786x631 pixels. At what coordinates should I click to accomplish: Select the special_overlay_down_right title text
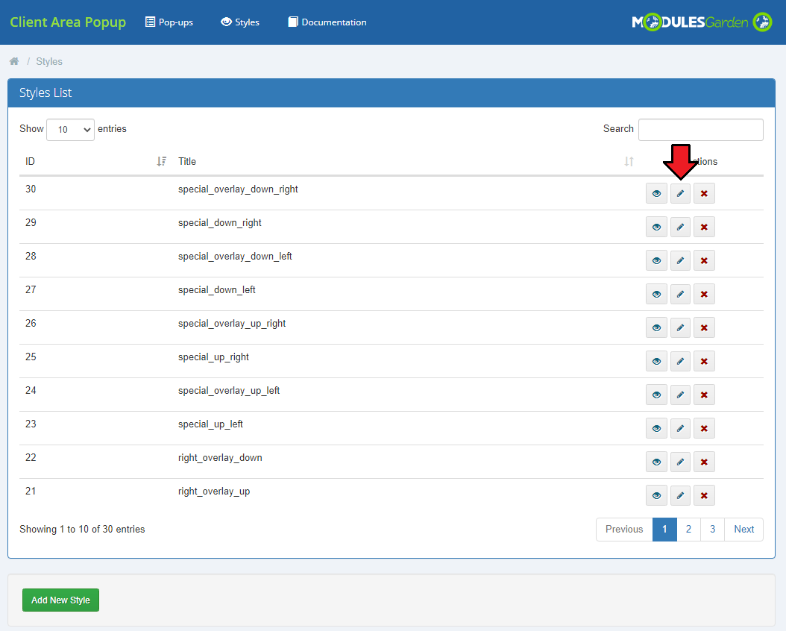[238, 189]
